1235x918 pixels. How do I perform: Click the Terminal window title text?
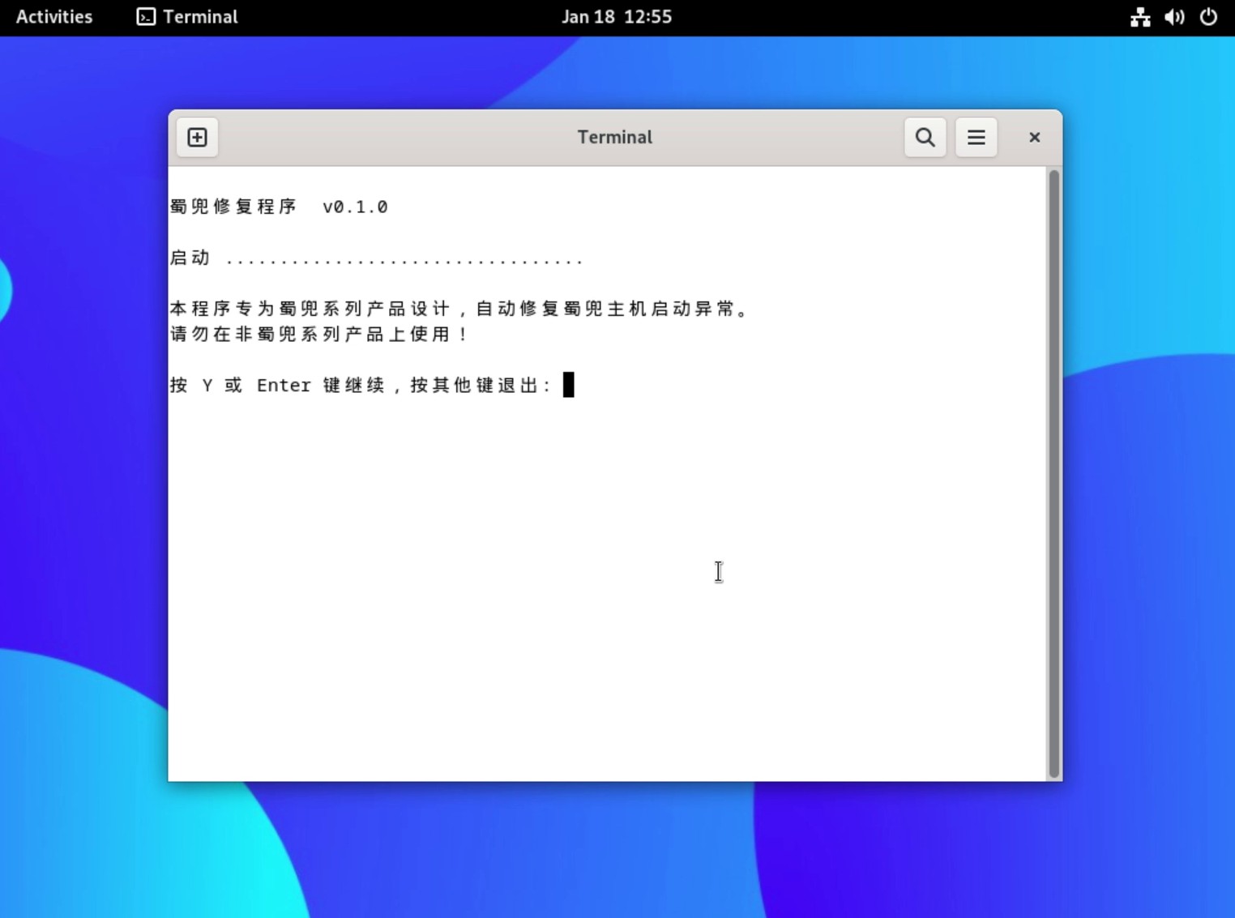[x=614, y=137]
